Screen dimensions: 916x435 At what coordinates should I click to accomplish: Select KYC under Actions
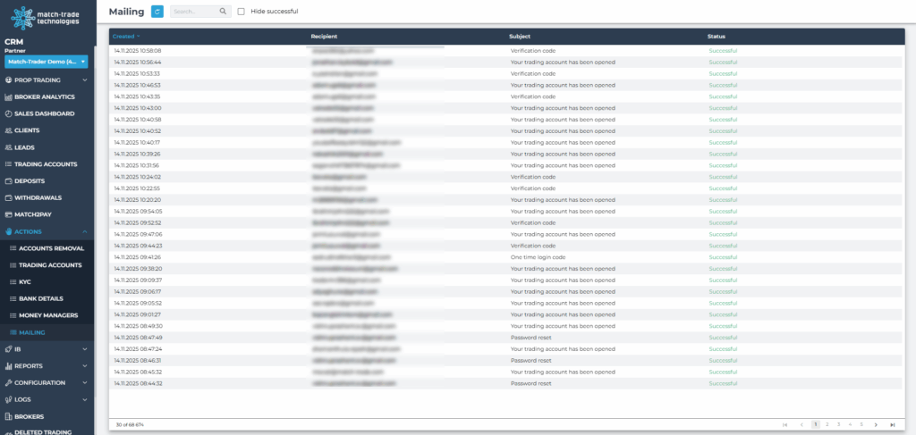[x=25, y=281]
